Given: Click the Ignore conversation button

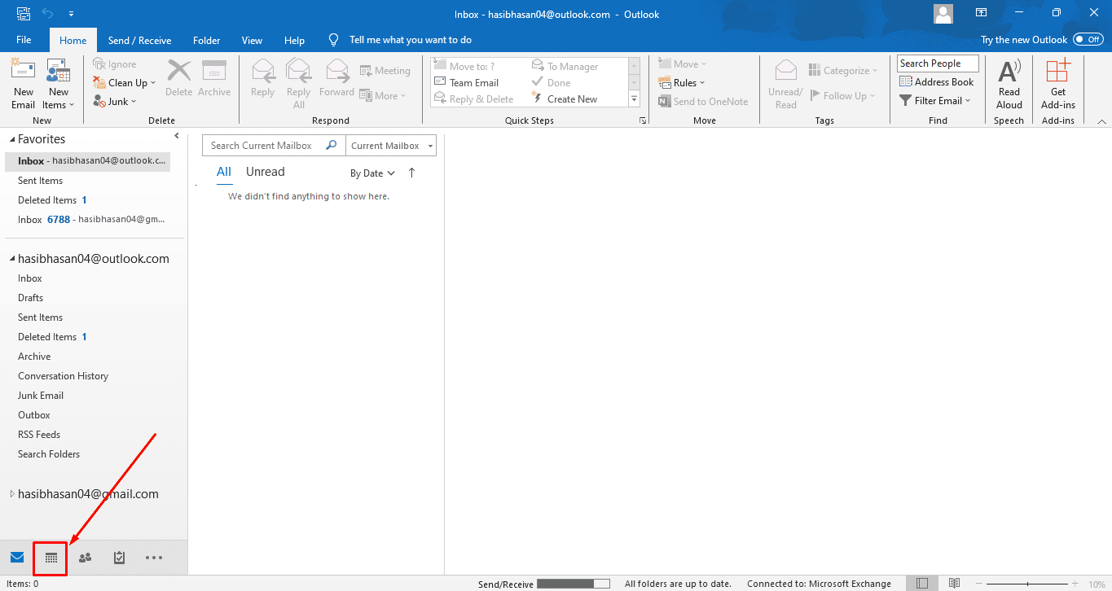Looking at the screenshot, I should click(115, 64).
